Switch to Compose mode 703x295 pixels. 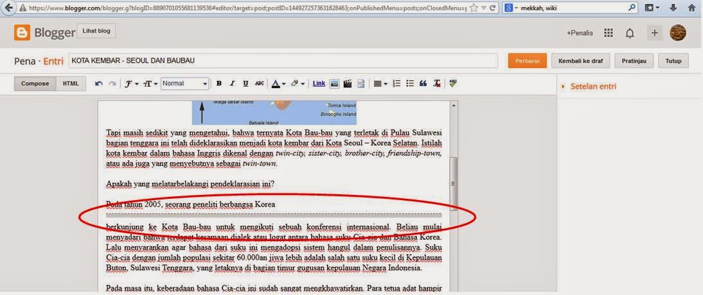click(x=35, y=84)
